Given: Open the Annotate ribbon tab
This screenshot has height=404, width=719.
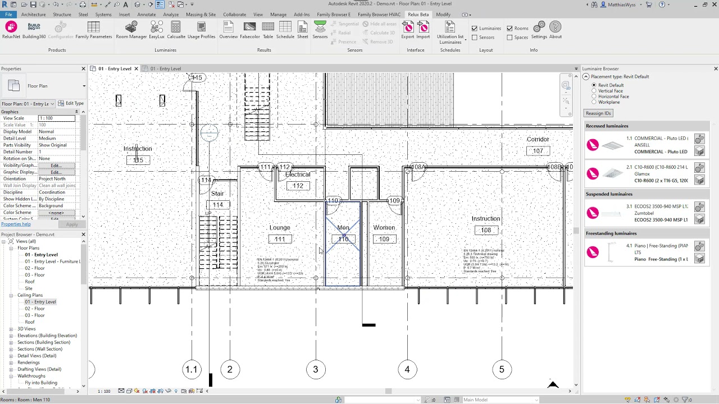Looking at the screenshot, I should point(147,14).
